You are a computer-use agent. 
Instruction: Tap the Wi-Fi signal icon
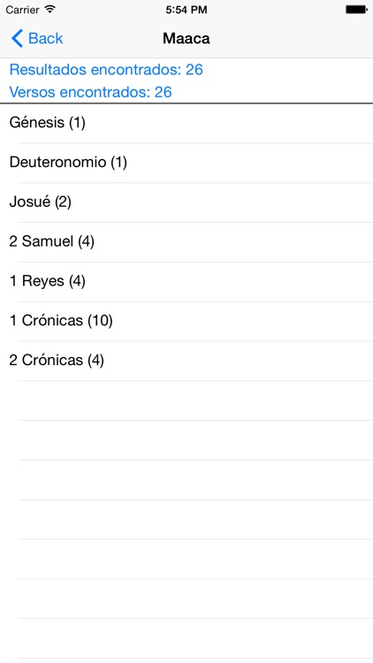[49, 10]
